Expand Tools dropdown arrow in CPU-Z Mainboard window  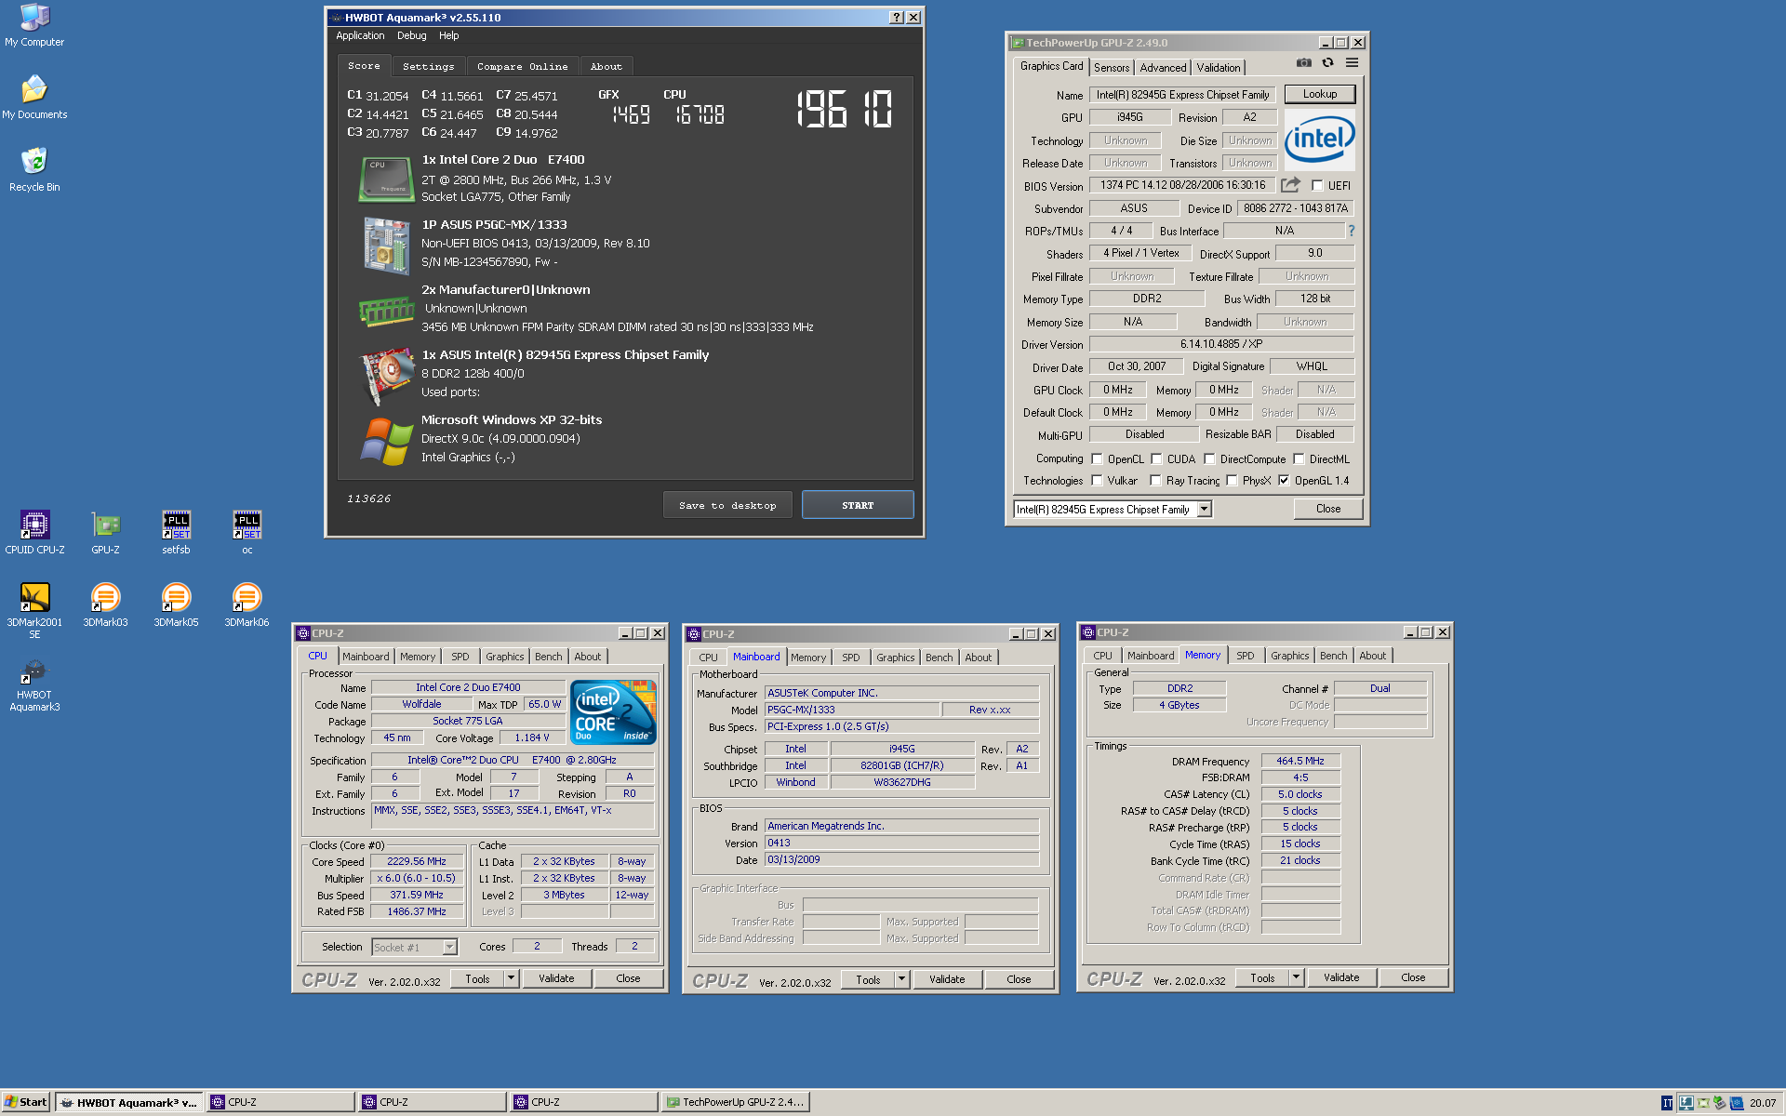(x=901, y=979)
